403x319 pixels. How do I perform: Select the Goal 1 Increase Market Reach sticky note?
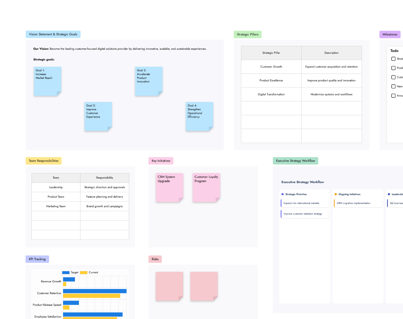click(x=48, y=81)
